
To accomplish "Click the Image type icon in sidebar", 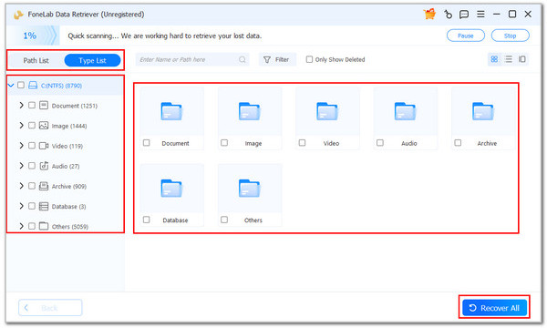I will coord(44,126).
